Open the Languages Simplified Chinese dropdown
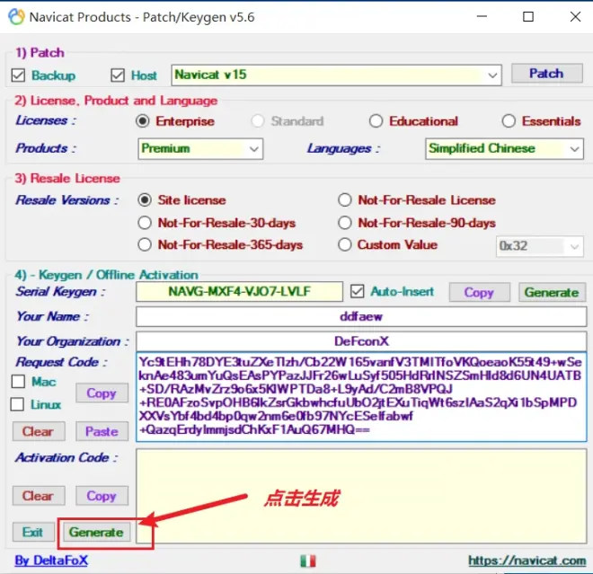Image resolution: width=593 pixels, height=574 pixels. pyautogui.click(x=504, y=148)
